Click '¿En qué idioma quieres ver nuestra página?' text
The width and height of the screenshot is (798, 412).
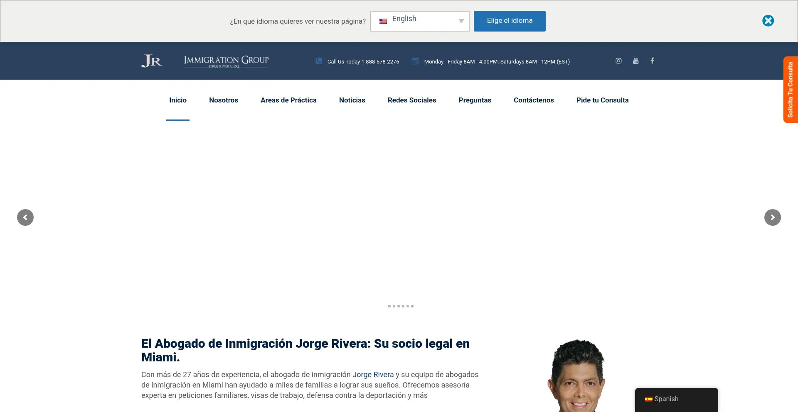298,21
